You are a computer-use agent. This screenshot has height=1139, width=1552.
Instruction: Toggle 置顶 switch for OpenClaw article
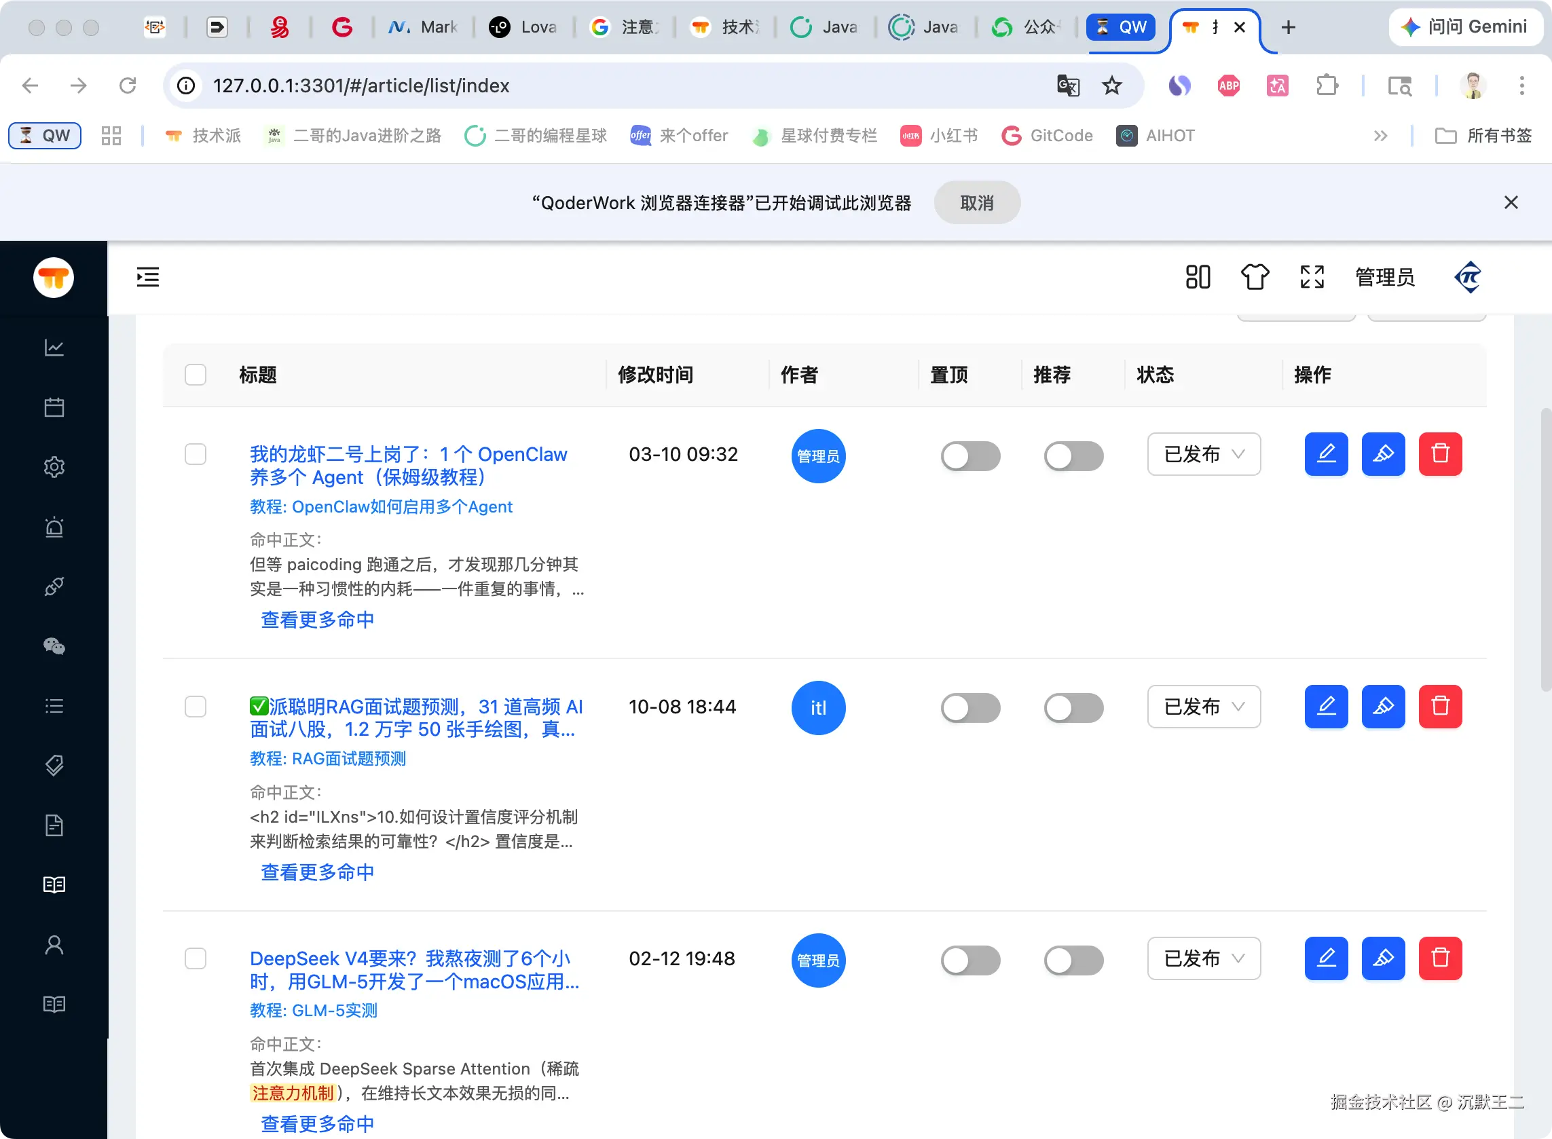[970, 455]
